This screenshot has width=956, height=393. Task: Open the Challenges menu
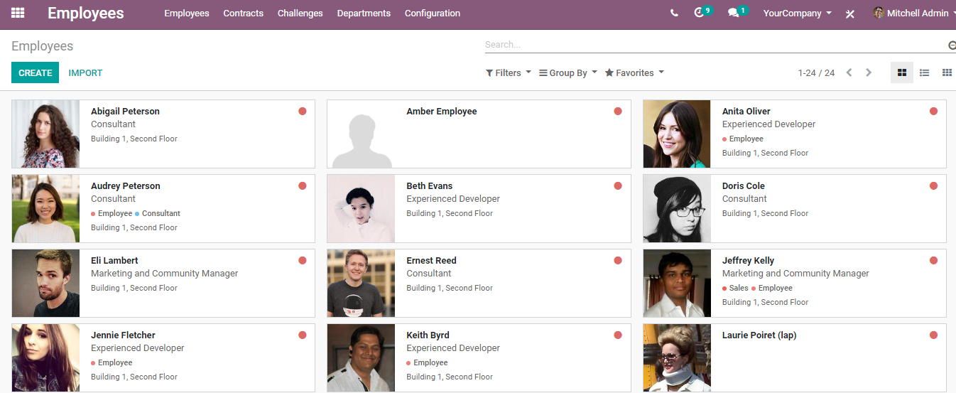(x=300, y=13)
